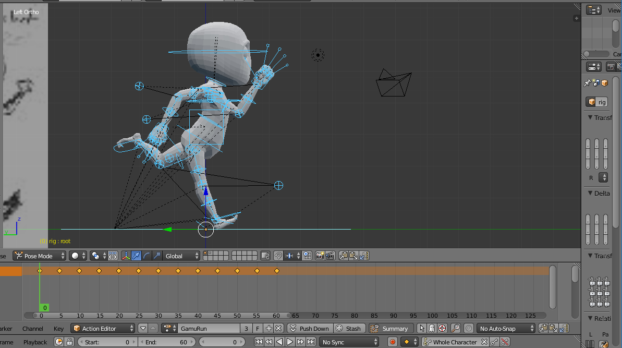This screenshot has height=348, width=622.
Task: Click the OpenGL render image camera icon
Action: 320,256
